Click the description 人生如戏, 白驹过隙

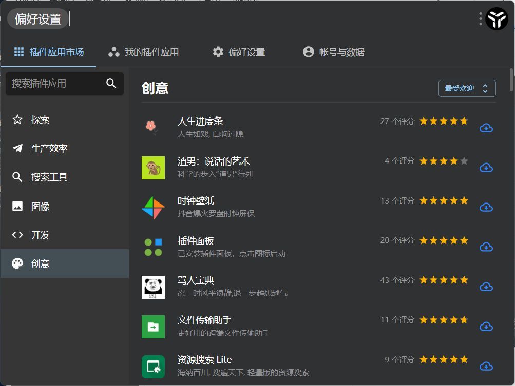pos(210,134)
